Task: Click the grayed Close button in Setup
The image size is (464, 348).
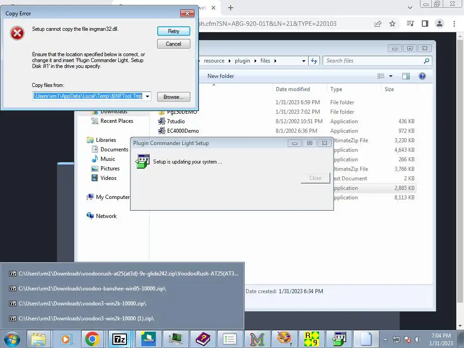Action: tap(315, 178)
